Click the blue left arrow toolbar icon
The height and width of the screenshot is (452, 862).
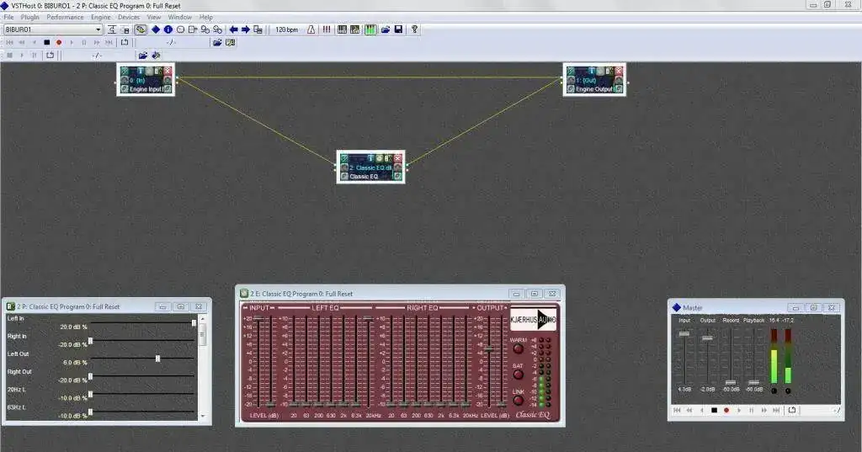pos(233,29)
